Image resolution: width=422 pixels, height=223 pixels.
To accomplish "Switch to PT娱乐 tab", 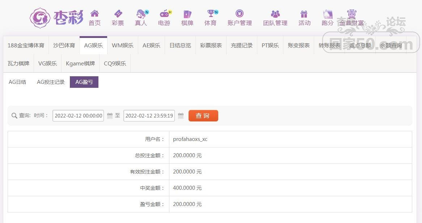I will (x=270, y=46).
